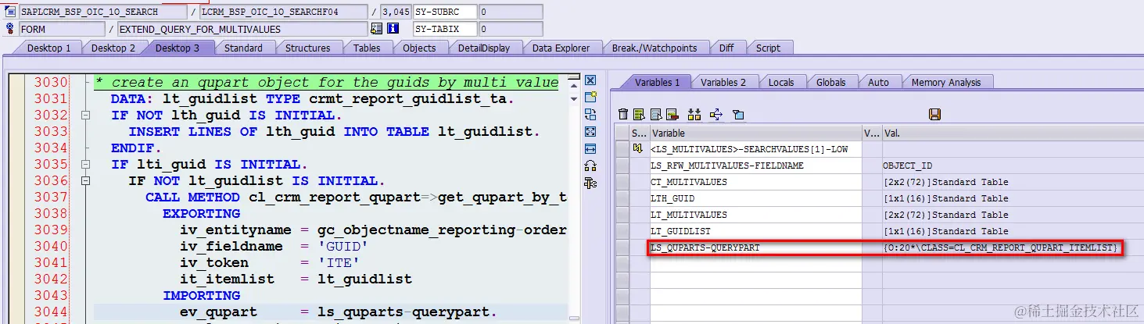Click the orange save diskette icon
This screenshot has width=1144, height=324.
(934, 115)
